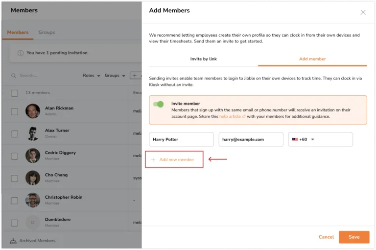Screen dimensions: 376x250
Task: Select Cedric Diggory's row checkbox
Action: (x=14, y=156)
